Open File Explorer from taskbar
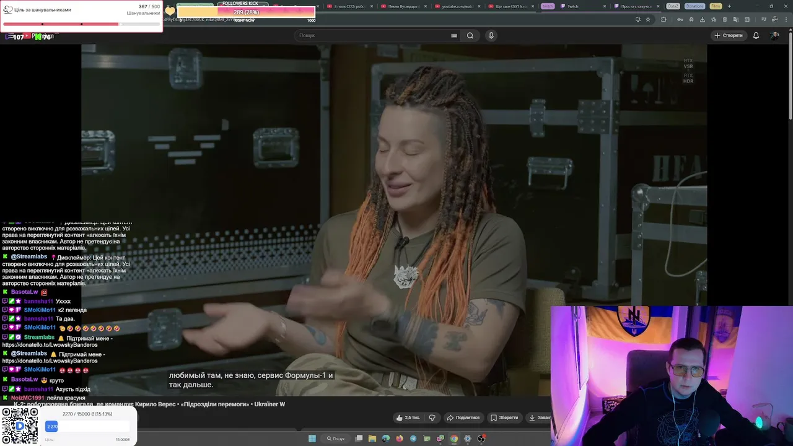Viewport: 793px width, 446px height. pyautogui.click(x=372, y=439)
